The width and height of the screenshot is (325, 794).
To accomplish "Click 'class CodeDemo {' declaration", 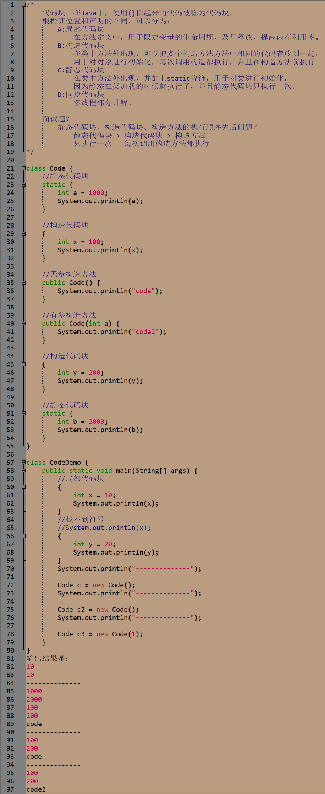I will [57, 463].
